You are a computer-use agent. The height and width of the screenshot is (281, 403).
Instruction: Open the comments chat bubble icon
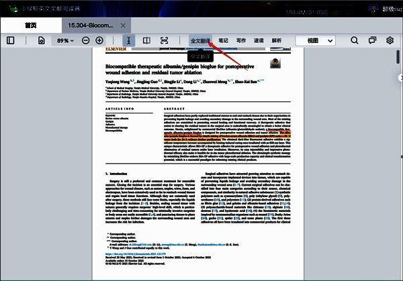(x=372, y=41)
